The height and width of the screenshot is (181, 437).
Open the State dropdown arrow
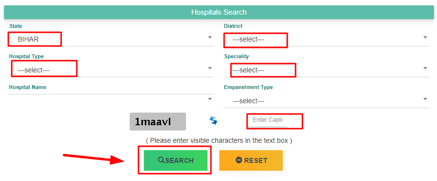point(210,37)
